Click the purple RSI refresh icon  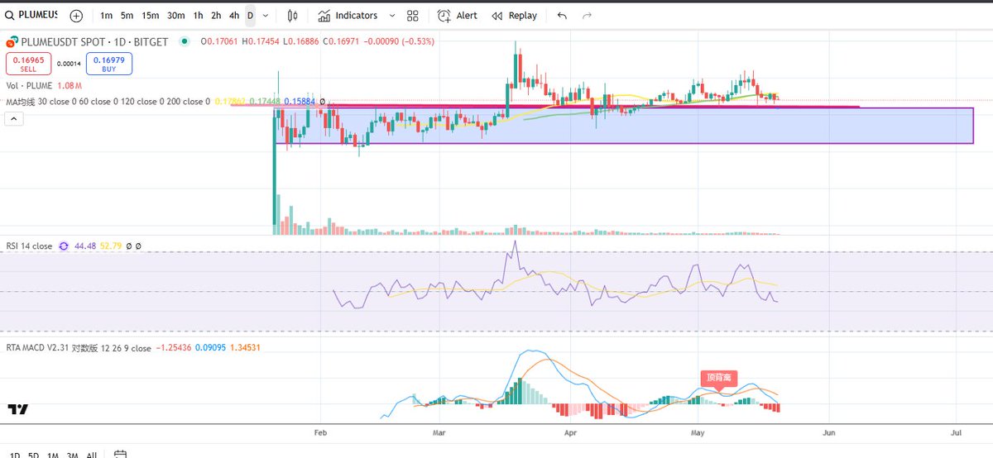tap(64, 246)
